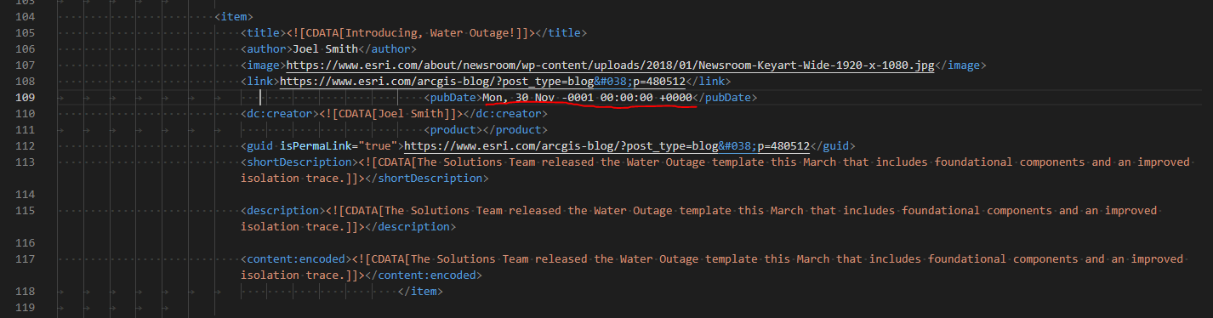1213x318 pixels.
Task: Click the pubDate value 'Mon, 30 Nov -0001'
Action: point(538,97)
